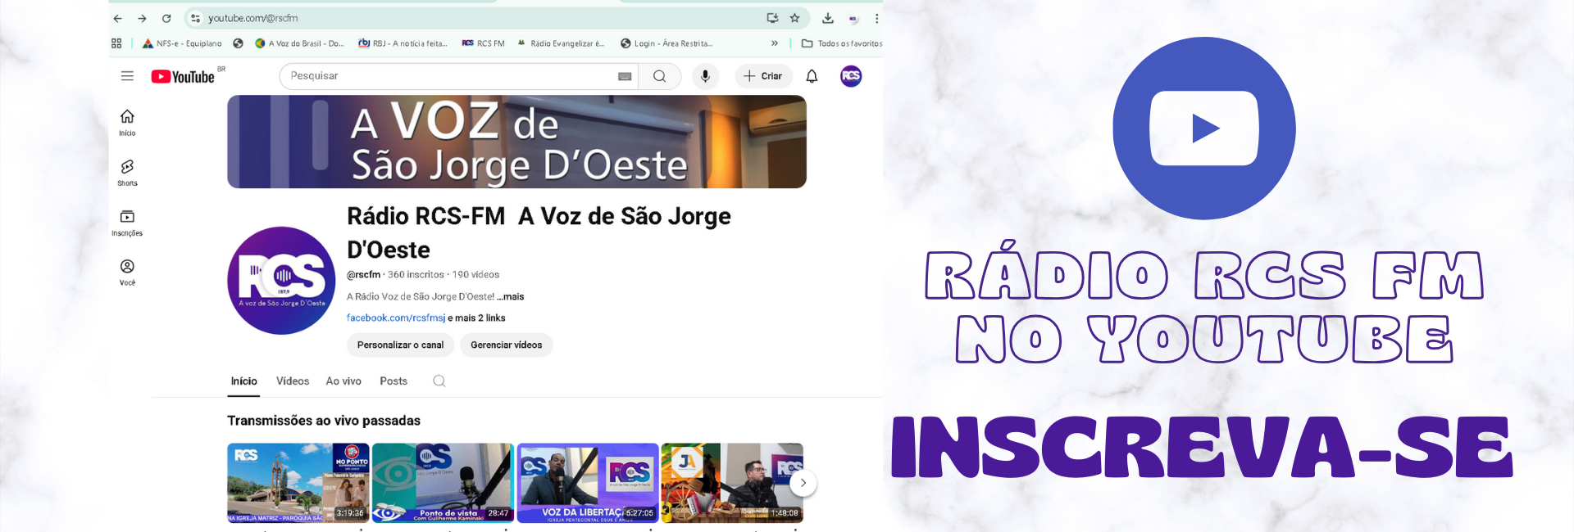Open Shorts from the sidebar
The width and height of the screenshot is (1574, 532).
coord(127,172)
